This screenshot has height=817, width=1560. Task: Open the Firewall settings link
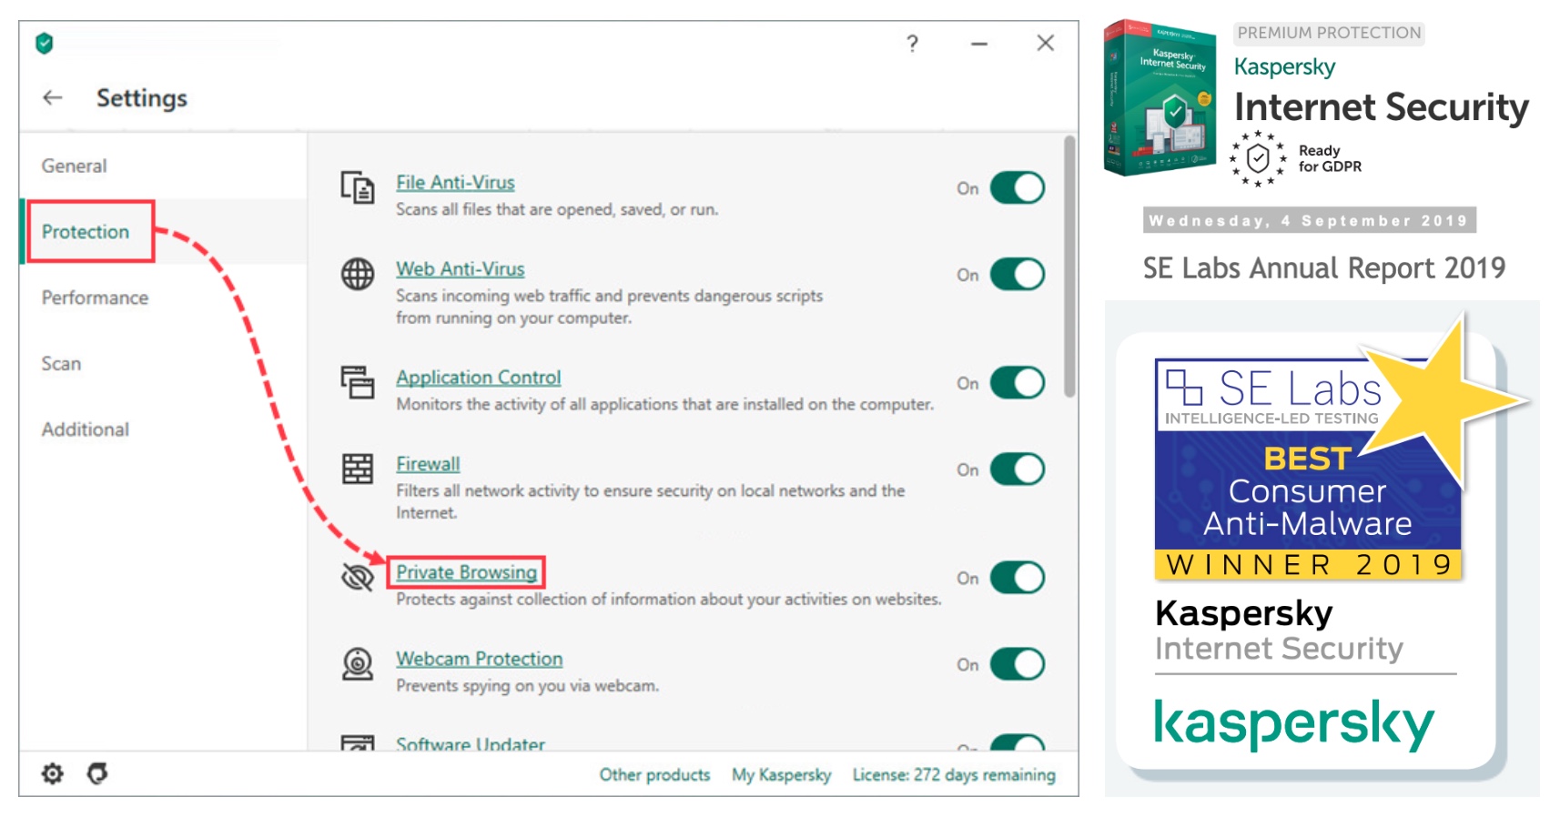click(428, 463)
